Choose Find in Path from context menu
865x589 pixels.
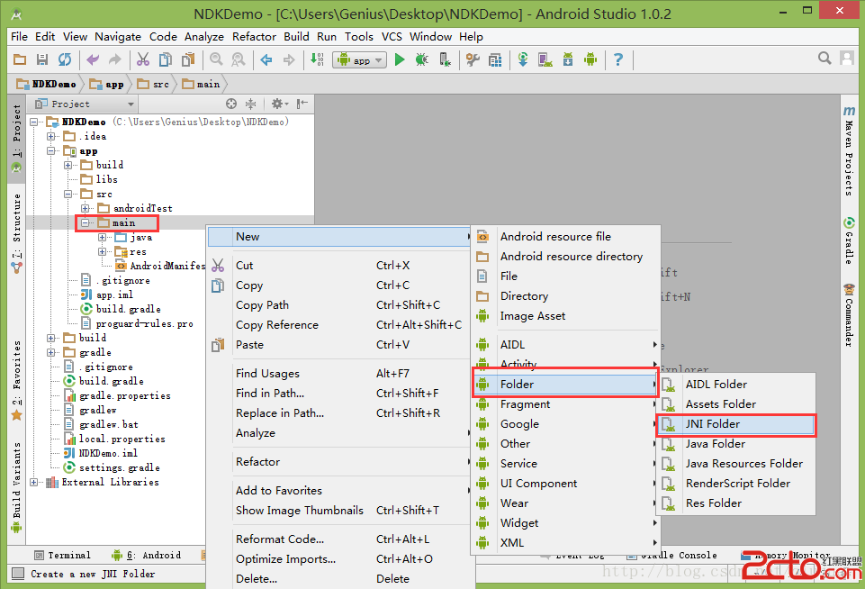pyautogui.click(x=270, y=394)
